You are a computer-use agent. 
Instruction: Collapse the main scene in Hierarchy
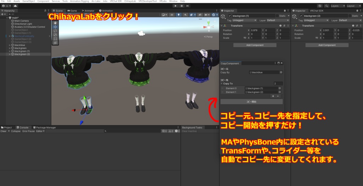tap(7, 18)
